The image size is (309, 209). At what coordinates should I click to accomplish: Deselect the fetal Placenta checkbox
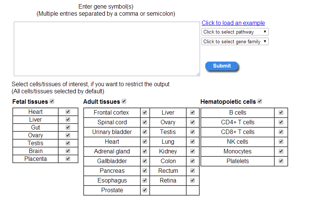click(x=68, y=159)
